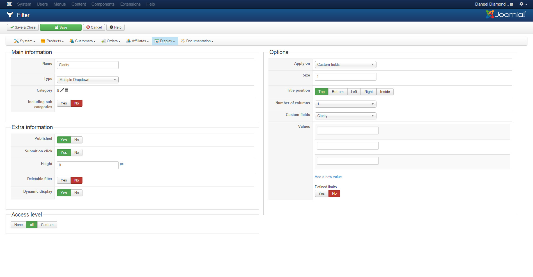Expand the Customers submenu
This screenshot has height=277, width=533.
pos(82,41)
